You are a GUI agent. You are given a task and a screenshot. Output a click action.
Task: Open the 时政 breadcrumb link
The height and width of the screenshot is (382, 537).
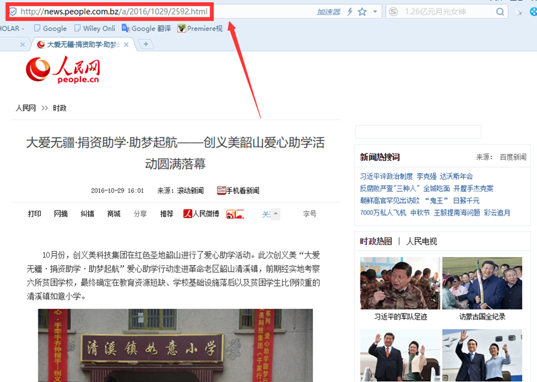[60, 107]
